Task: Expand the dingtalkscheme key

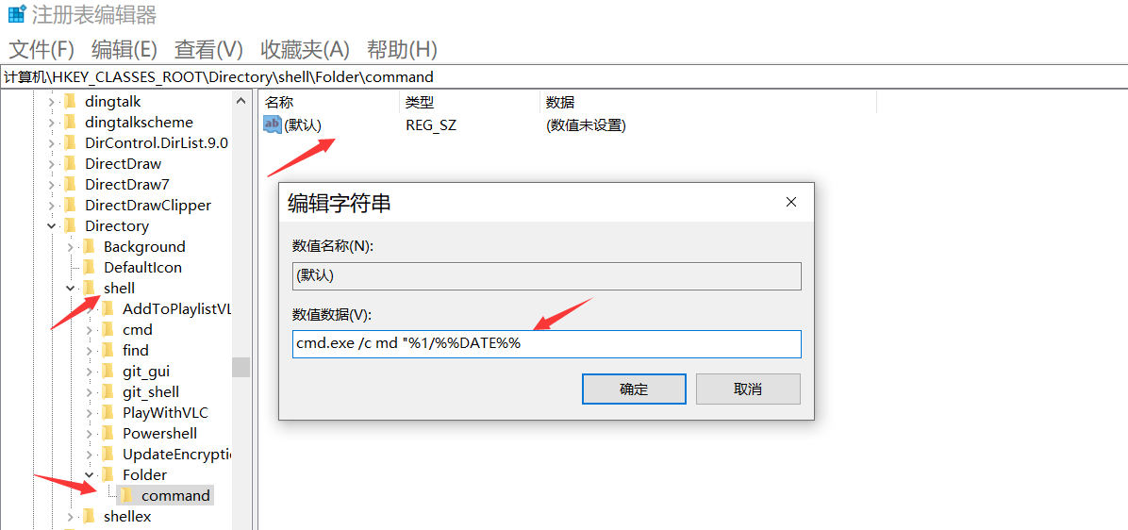Action: coord(51,123)
